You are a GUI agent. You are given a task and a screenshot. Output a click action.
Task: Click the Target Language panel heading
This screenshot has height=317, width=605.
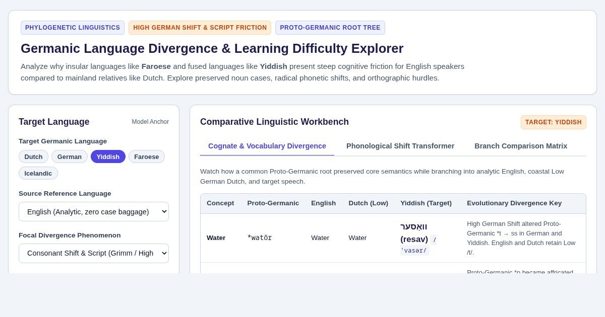(54, 122)
